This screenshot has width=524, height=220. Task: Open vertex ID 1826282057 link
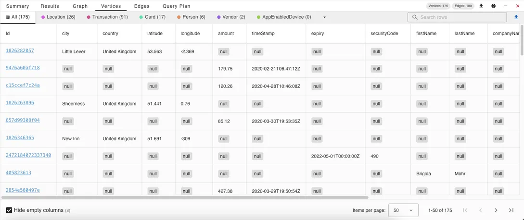click(x=20, y=50)
